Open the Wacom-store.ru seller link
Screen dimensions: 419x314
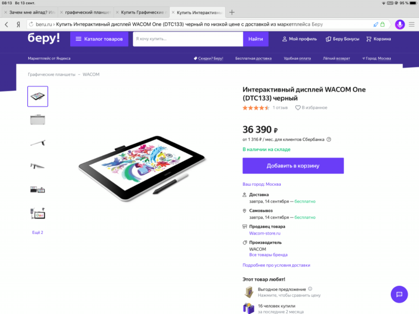[x=265, y=233]
